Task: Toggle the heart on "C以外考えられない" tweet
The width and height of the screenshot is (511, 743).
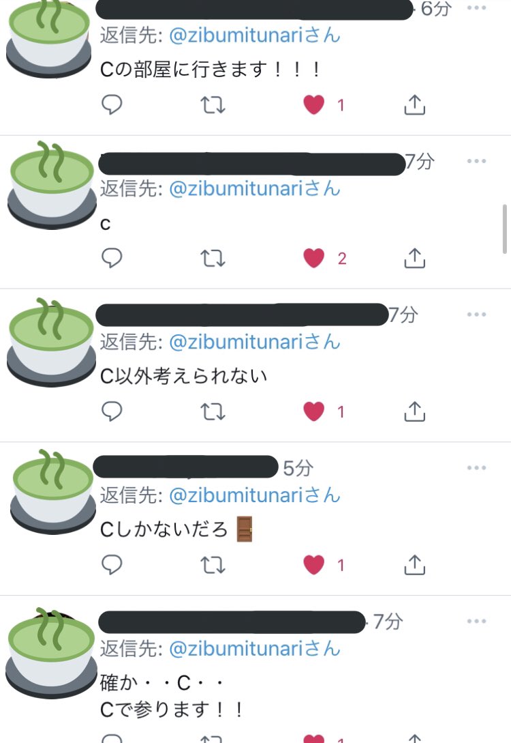Action: pyautogui.click(x=313, y=411)
